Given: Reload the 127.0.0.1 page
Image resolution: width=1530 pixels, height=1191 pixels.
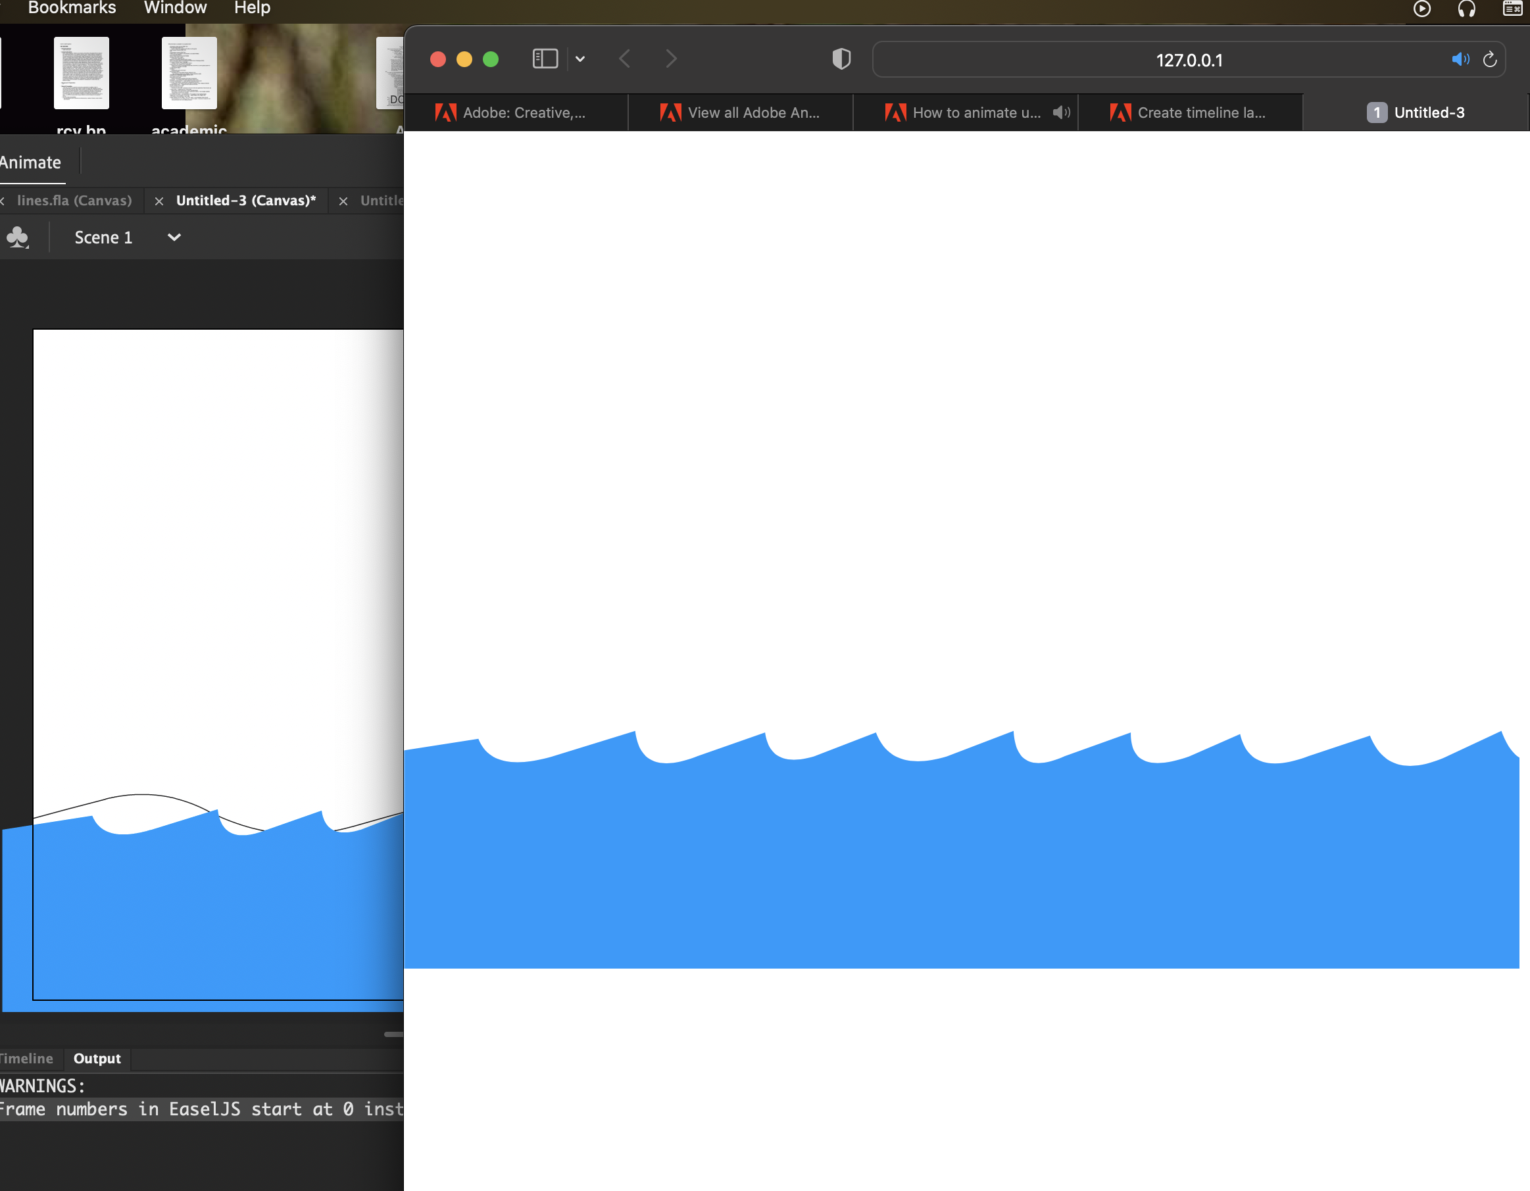Looking at the screenshot, I should click(1490, 59).
